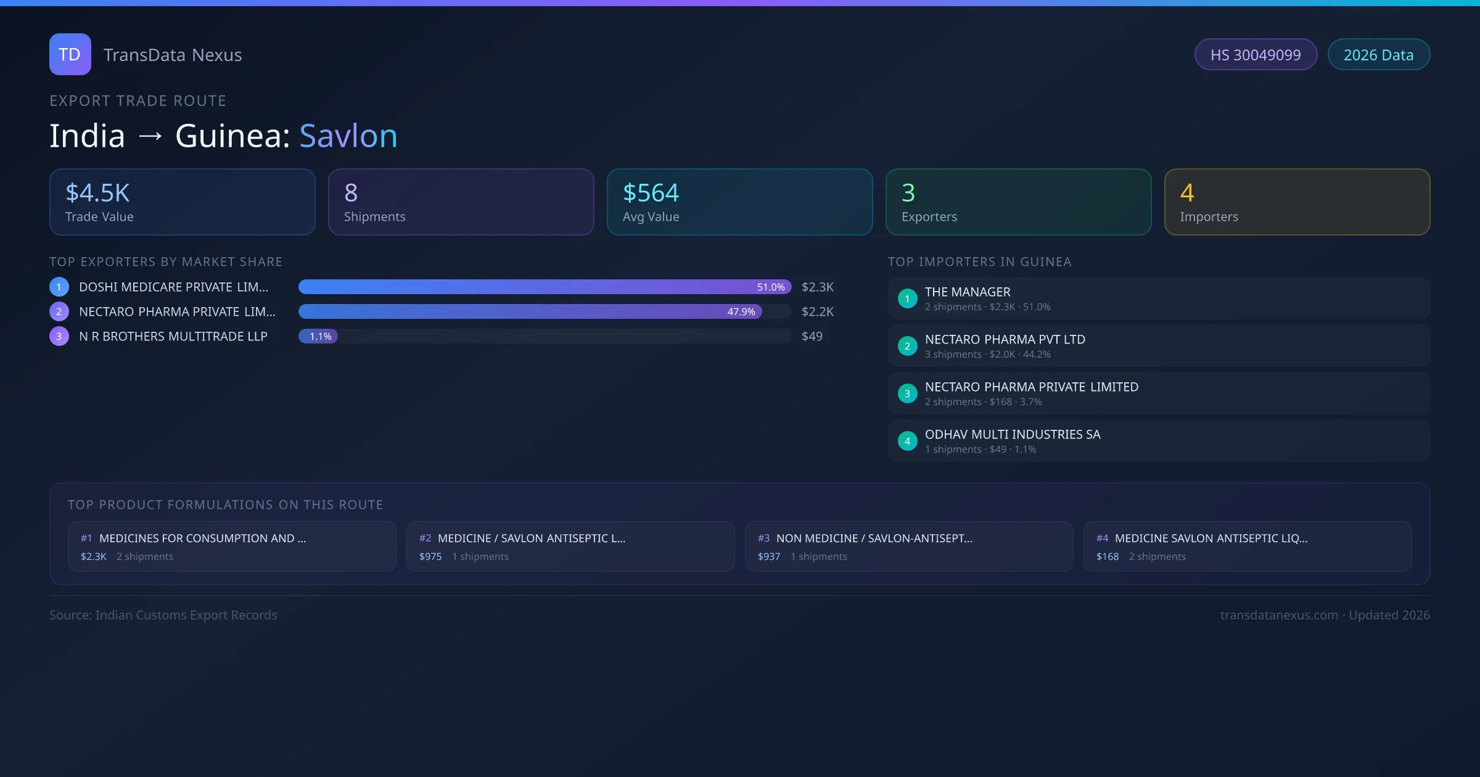Viewport: 1480px width, 777px height.
Task: Select the Odhav Multi Industries SA importer row
Action: point(1159,441)
